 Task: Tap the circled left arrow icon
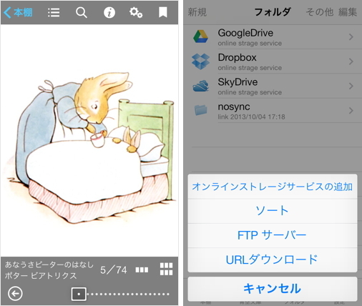[15, 294]
